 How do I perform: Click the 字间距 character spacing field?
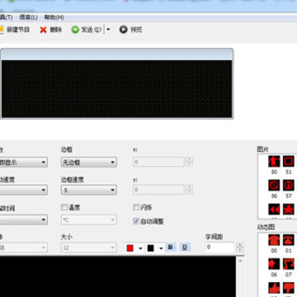pos(220,247)
